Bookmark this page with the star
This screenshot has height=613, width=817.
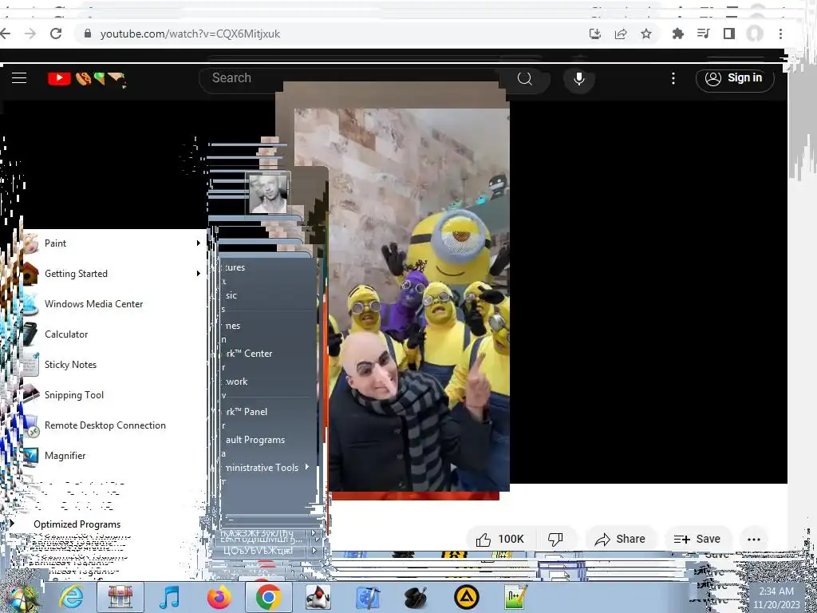pyautogui.click(x=646, y=34)
